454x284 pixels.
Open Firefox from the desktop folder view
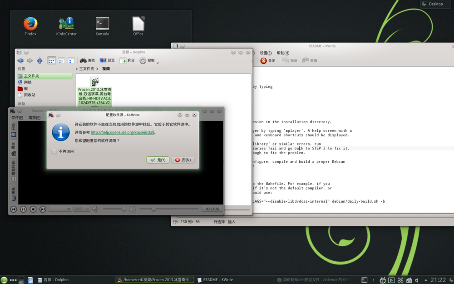tap(30, 26)
